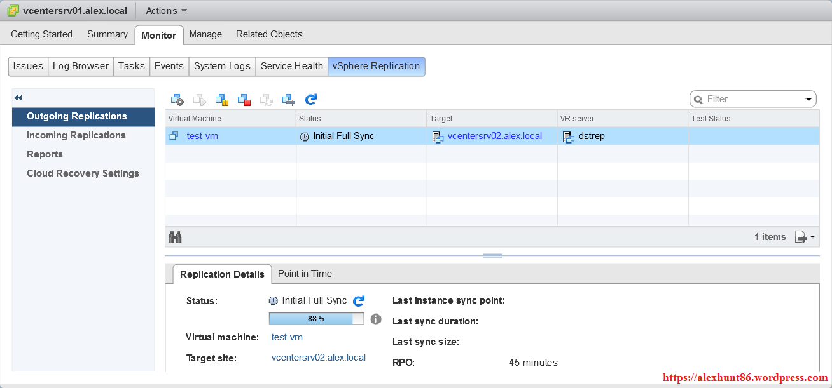Refresh the status in Replication Details
The height and width of the screenshot is (388, 832).
[359, 301]
